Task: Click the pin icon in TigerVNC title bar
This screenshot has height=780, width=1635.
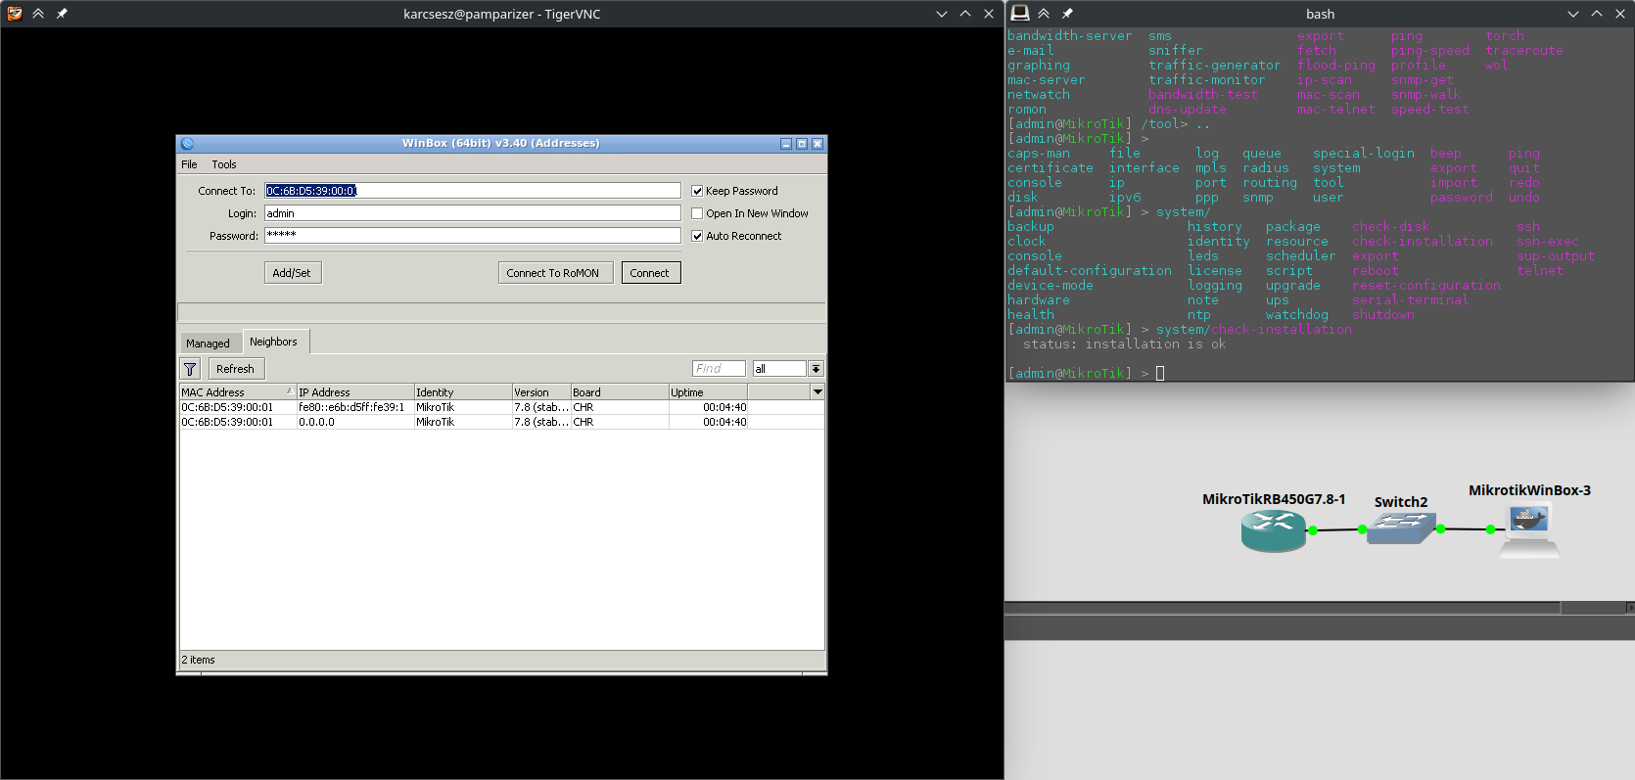Action: (x=62, y=14)
